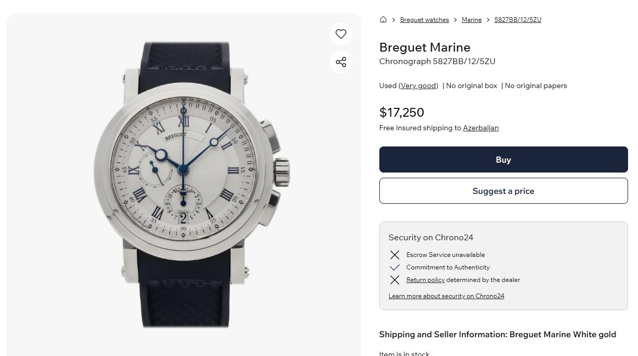Image resolution: width=638 pixels, height=356 pixels.
Task: Open Marine breadcrumb link
Action: point(471,20)
